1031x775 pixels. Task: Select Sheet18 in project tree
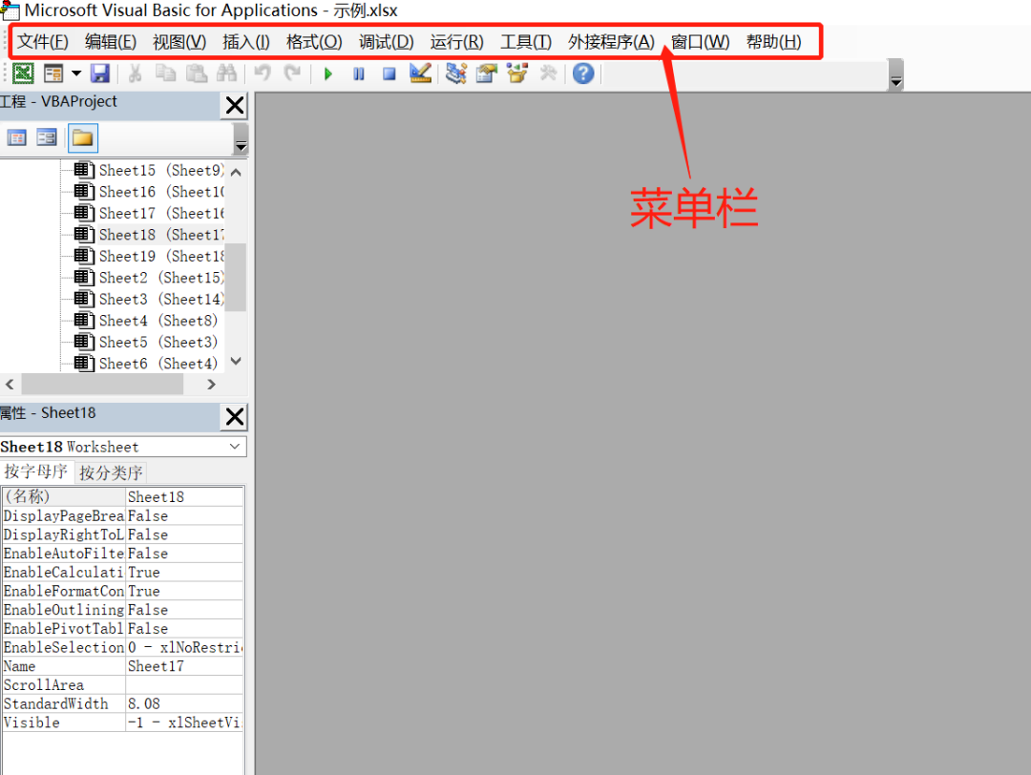(x=161, y=235)
